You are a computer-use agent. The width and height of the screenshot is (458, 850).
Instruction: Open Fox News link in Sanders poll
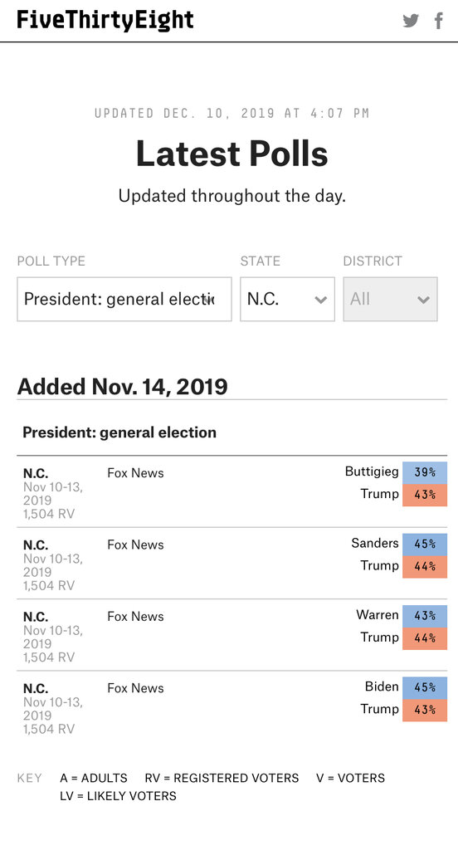tap(135, 545)
